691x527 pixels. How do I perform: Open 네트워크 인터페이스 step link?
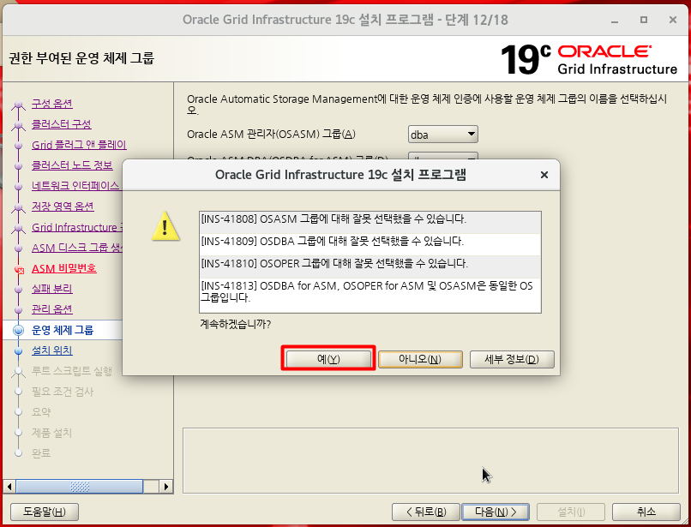75,186
